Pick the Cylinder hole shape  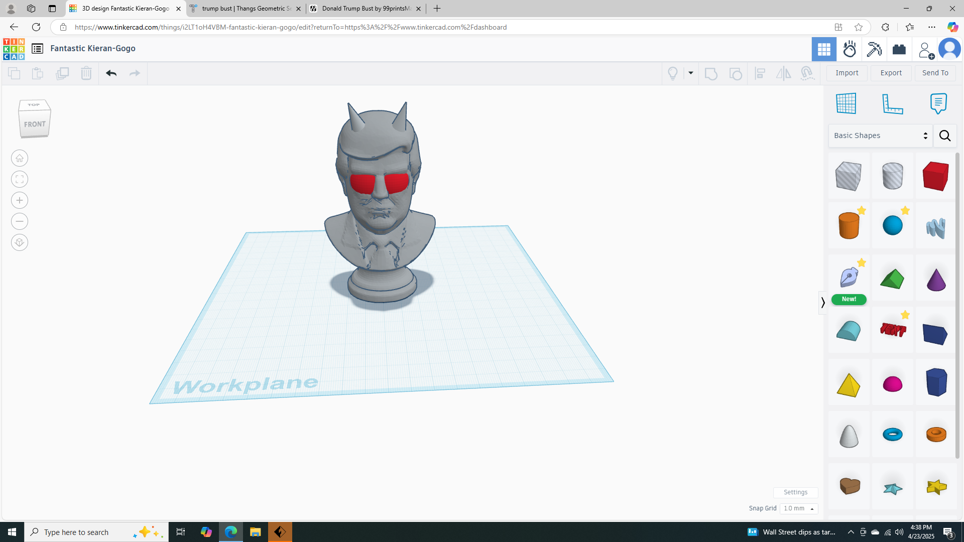point(892,176)
